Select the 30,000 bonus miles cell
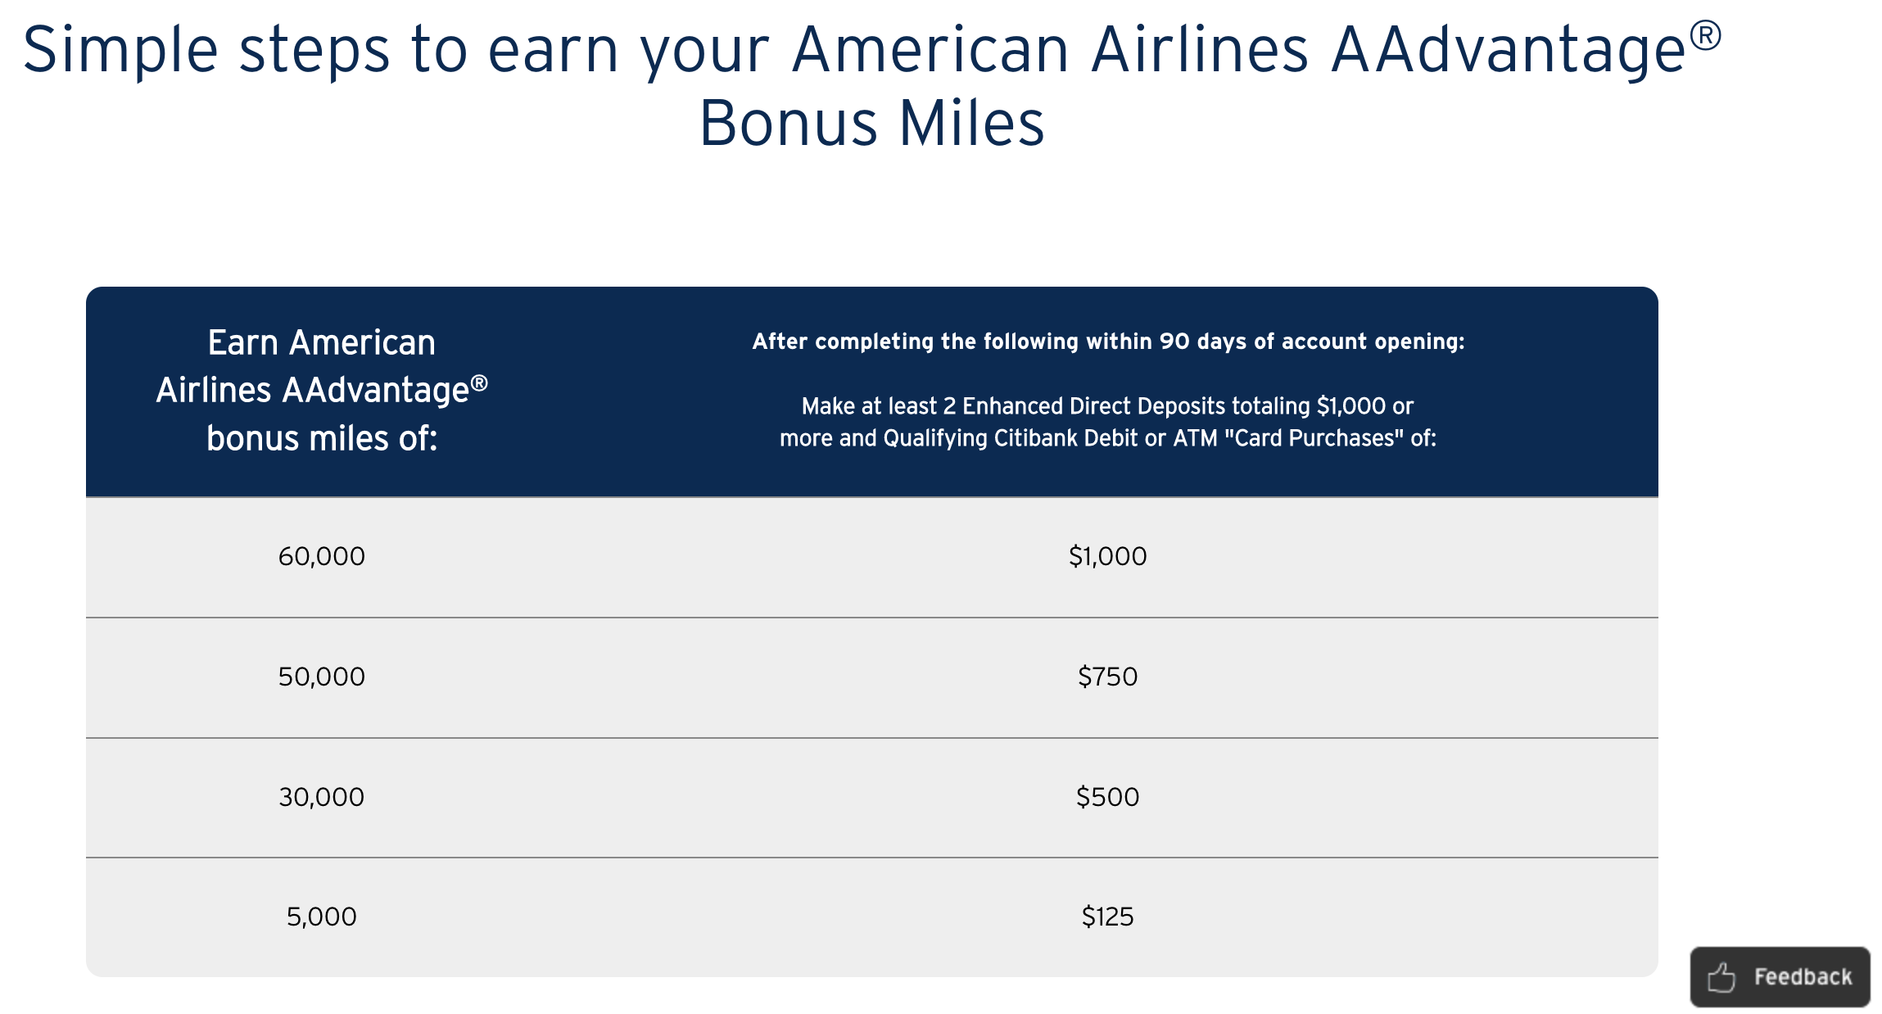The image size is (1882, 1014). coord(322,797)
